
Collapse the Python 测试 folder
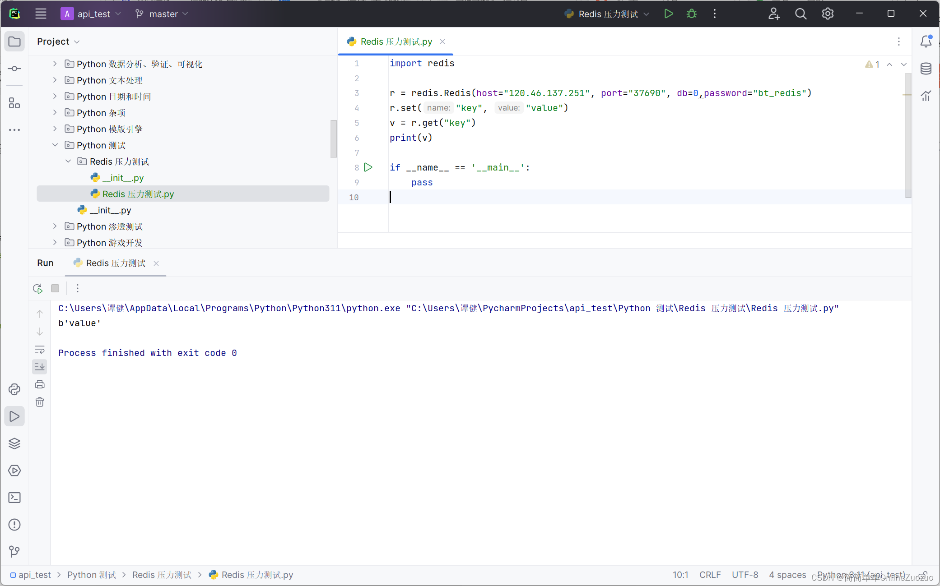[x=55, y=145]
